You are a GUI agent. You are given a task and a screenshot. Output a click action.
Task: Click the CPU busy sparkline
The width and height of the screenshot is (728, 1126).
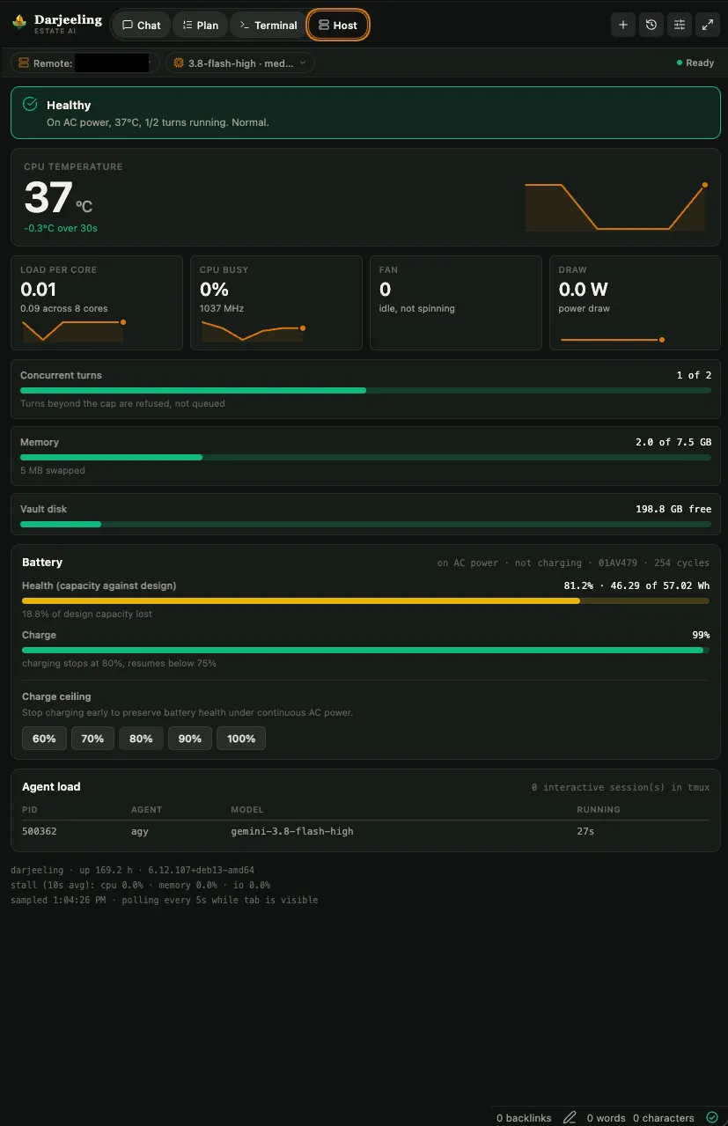(253, 331)
